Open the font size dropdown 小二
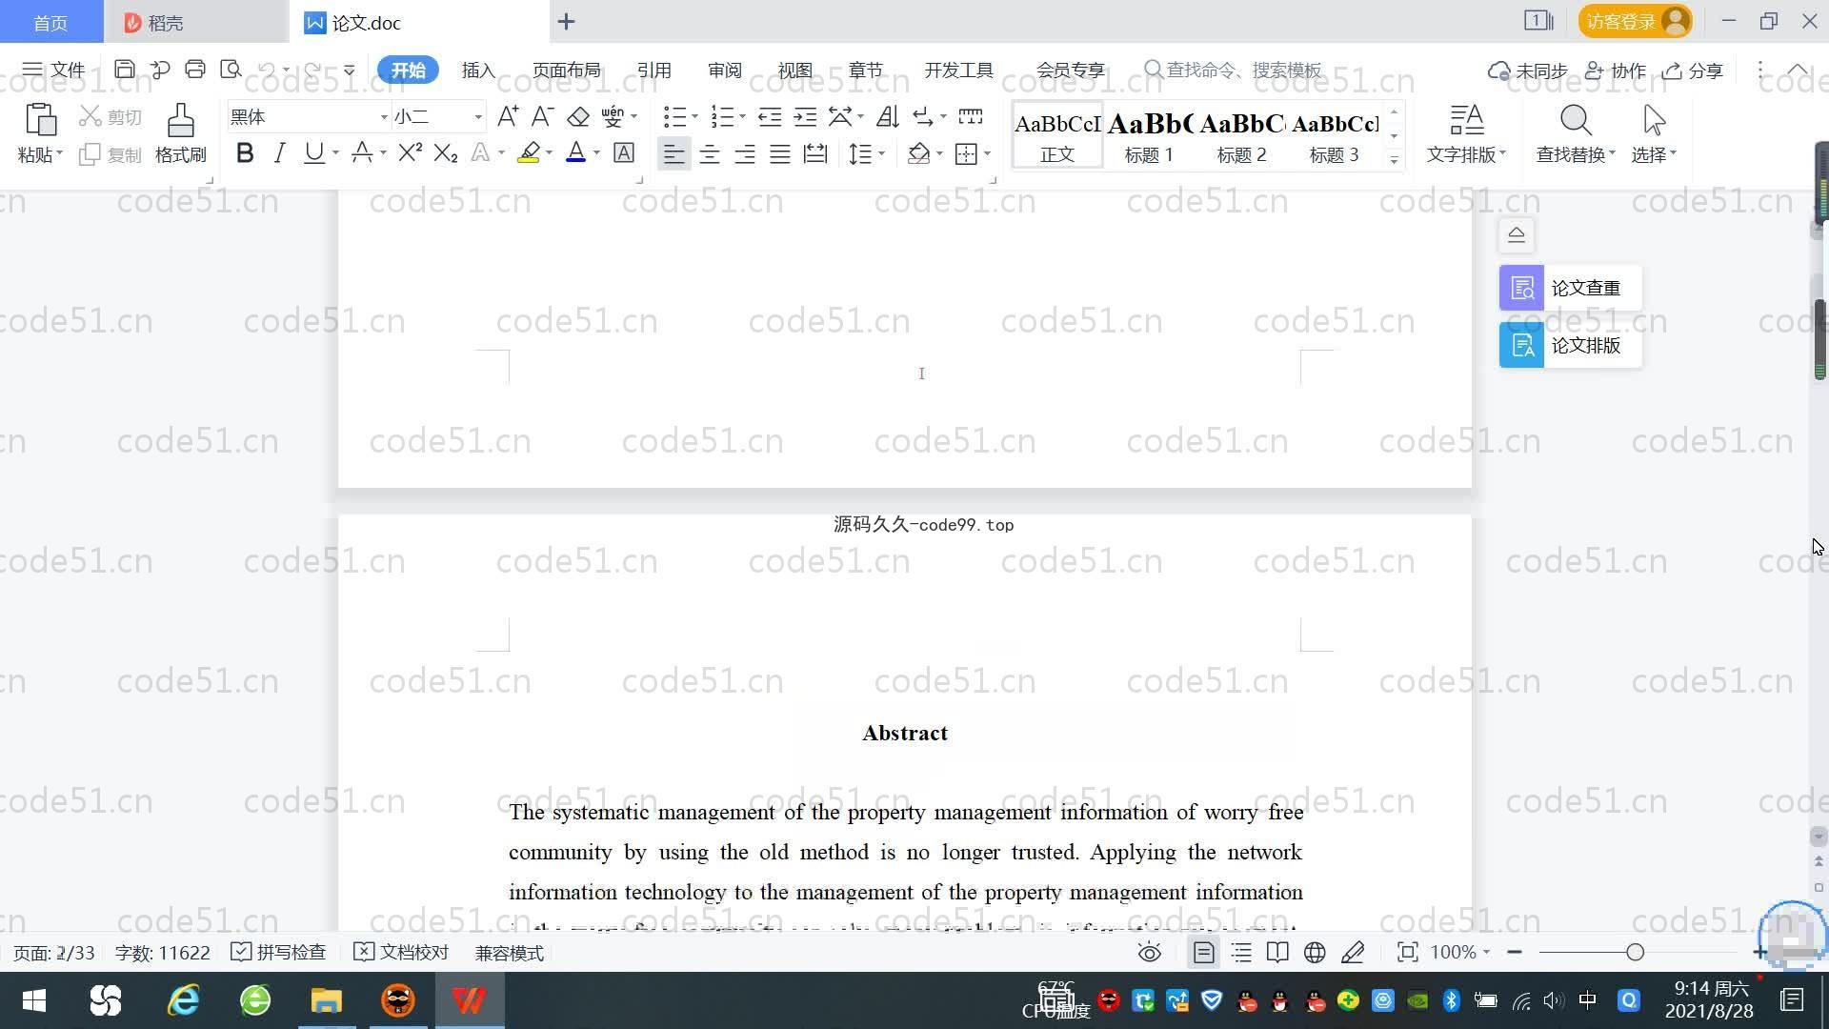The width and height of the screenshot is (1829, 1029). click(x=478, y=117)
